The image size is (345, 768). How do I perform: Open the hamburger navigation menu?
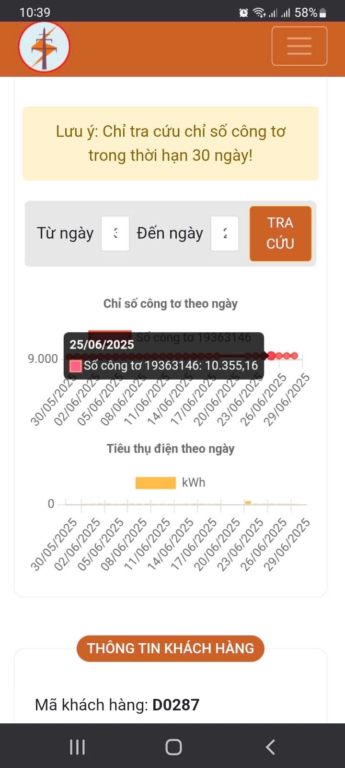click(299, 46)
